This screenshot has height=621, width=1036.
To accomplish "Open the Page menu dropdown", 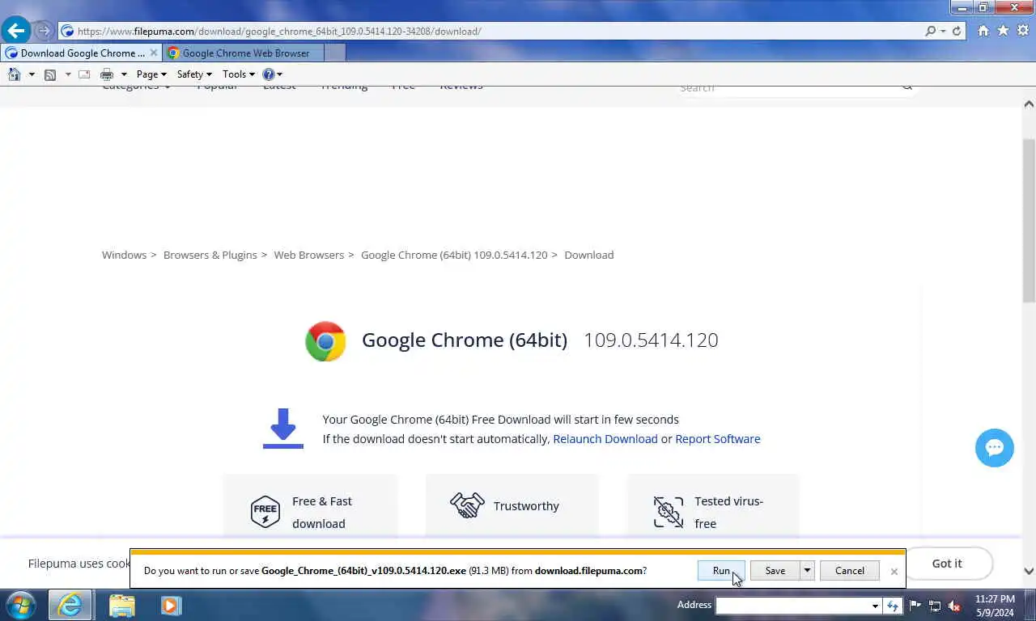I will pyautogui.click(x=151, y=74).
